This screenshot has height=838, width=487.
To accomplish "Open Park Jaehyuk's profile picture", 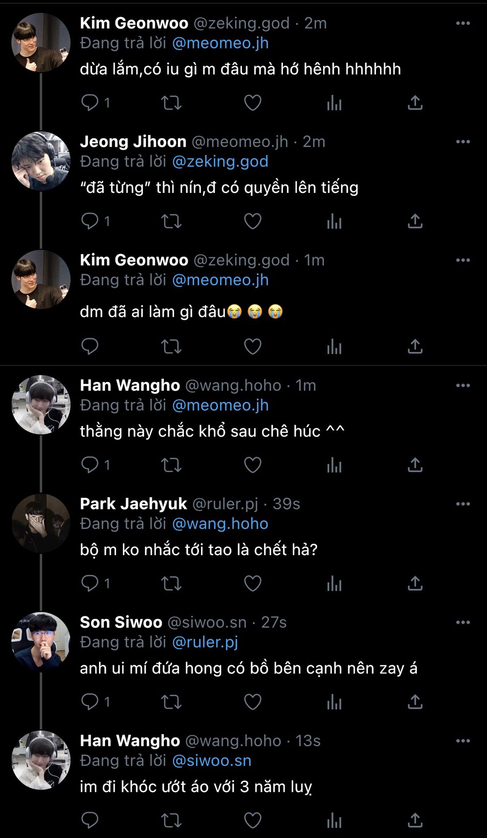I will point(41,523).
